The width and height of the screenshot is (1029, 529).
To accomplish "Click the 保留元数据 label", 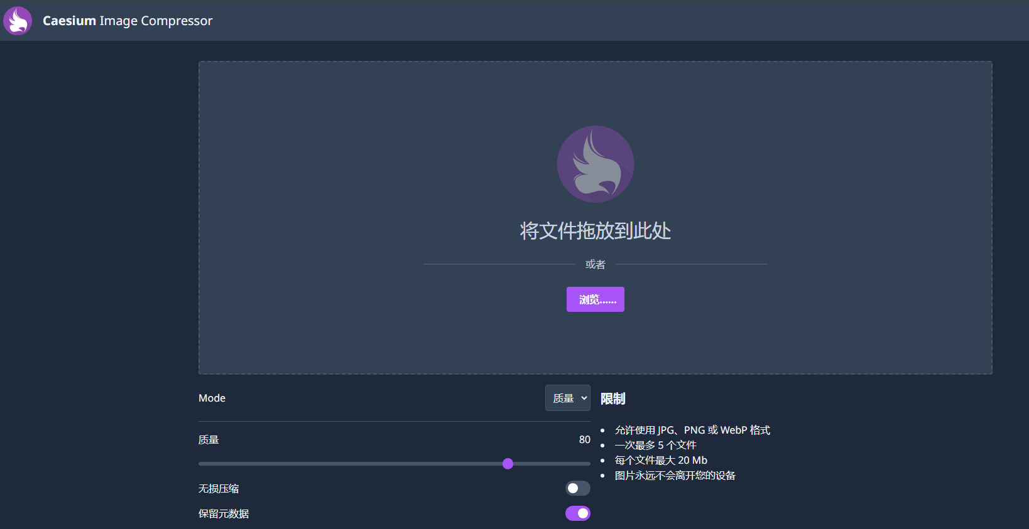I will pos(224,513).
